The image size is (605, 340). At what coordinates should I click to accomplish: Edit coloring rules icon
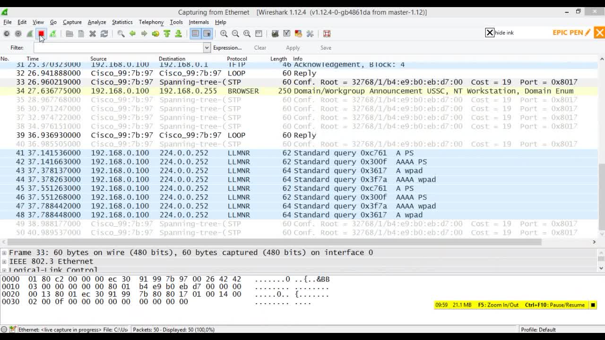tap(298, 34)
